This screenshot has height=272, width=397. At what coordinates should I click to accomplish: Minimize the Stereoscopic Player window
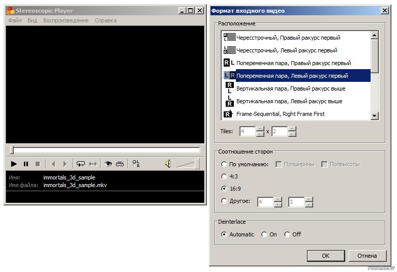pyautogui.click(x=182, y=11)
